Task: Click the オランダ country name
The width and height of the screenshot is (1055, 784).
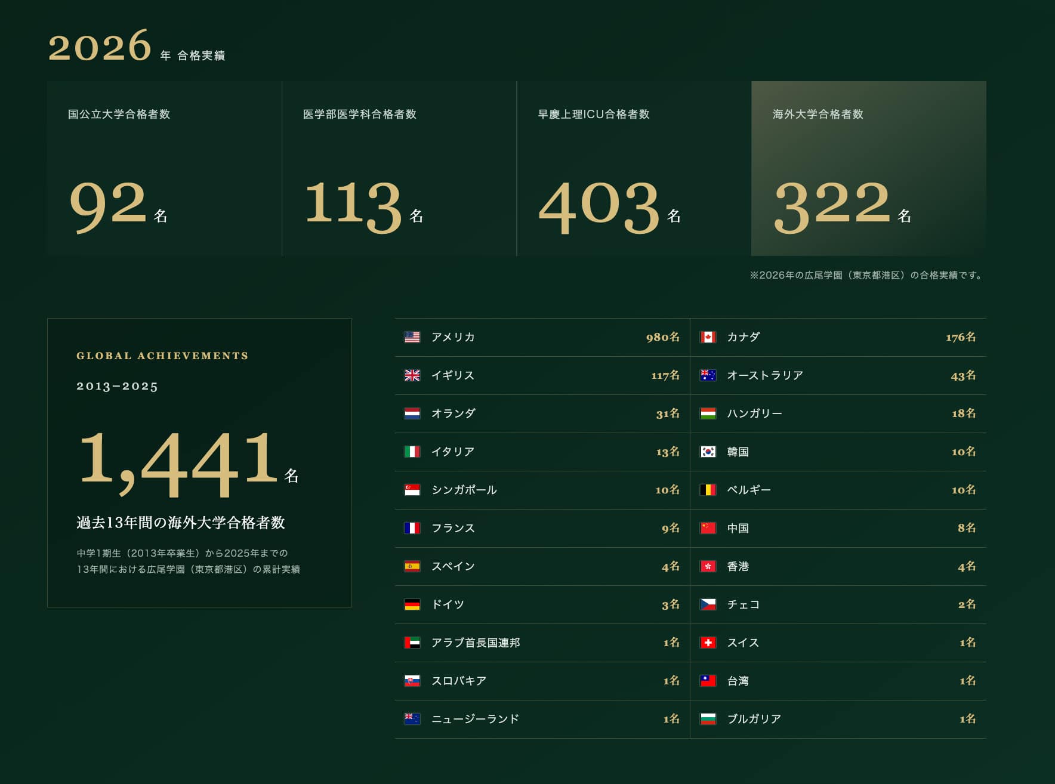Action: coord(454,413)
